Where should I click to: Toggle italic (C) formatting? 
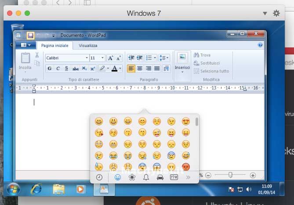pos(58,68)
